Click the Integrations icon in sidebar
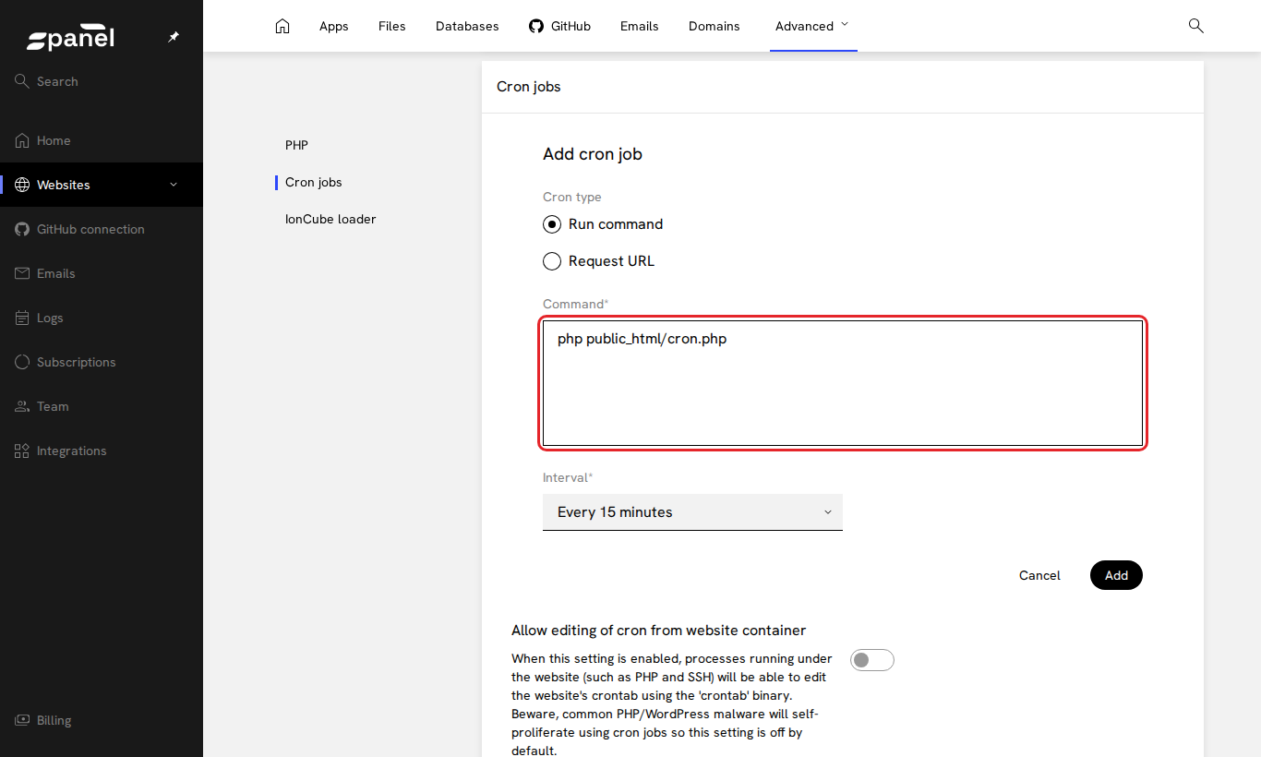The height and width of the screenshot is (757, 1261). 22,451
